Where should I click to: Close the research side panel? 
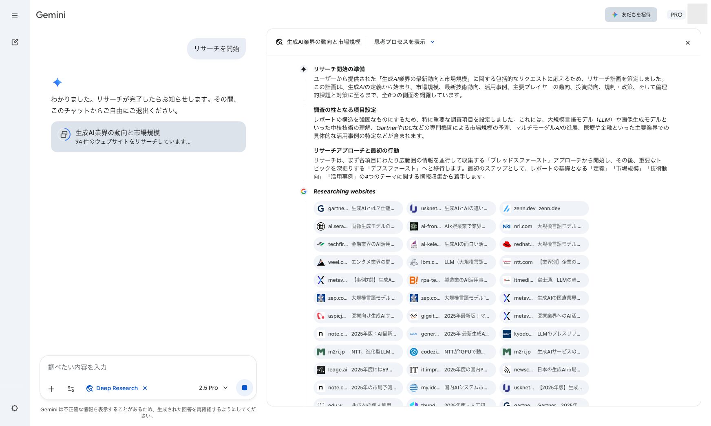tap(688, 43)
